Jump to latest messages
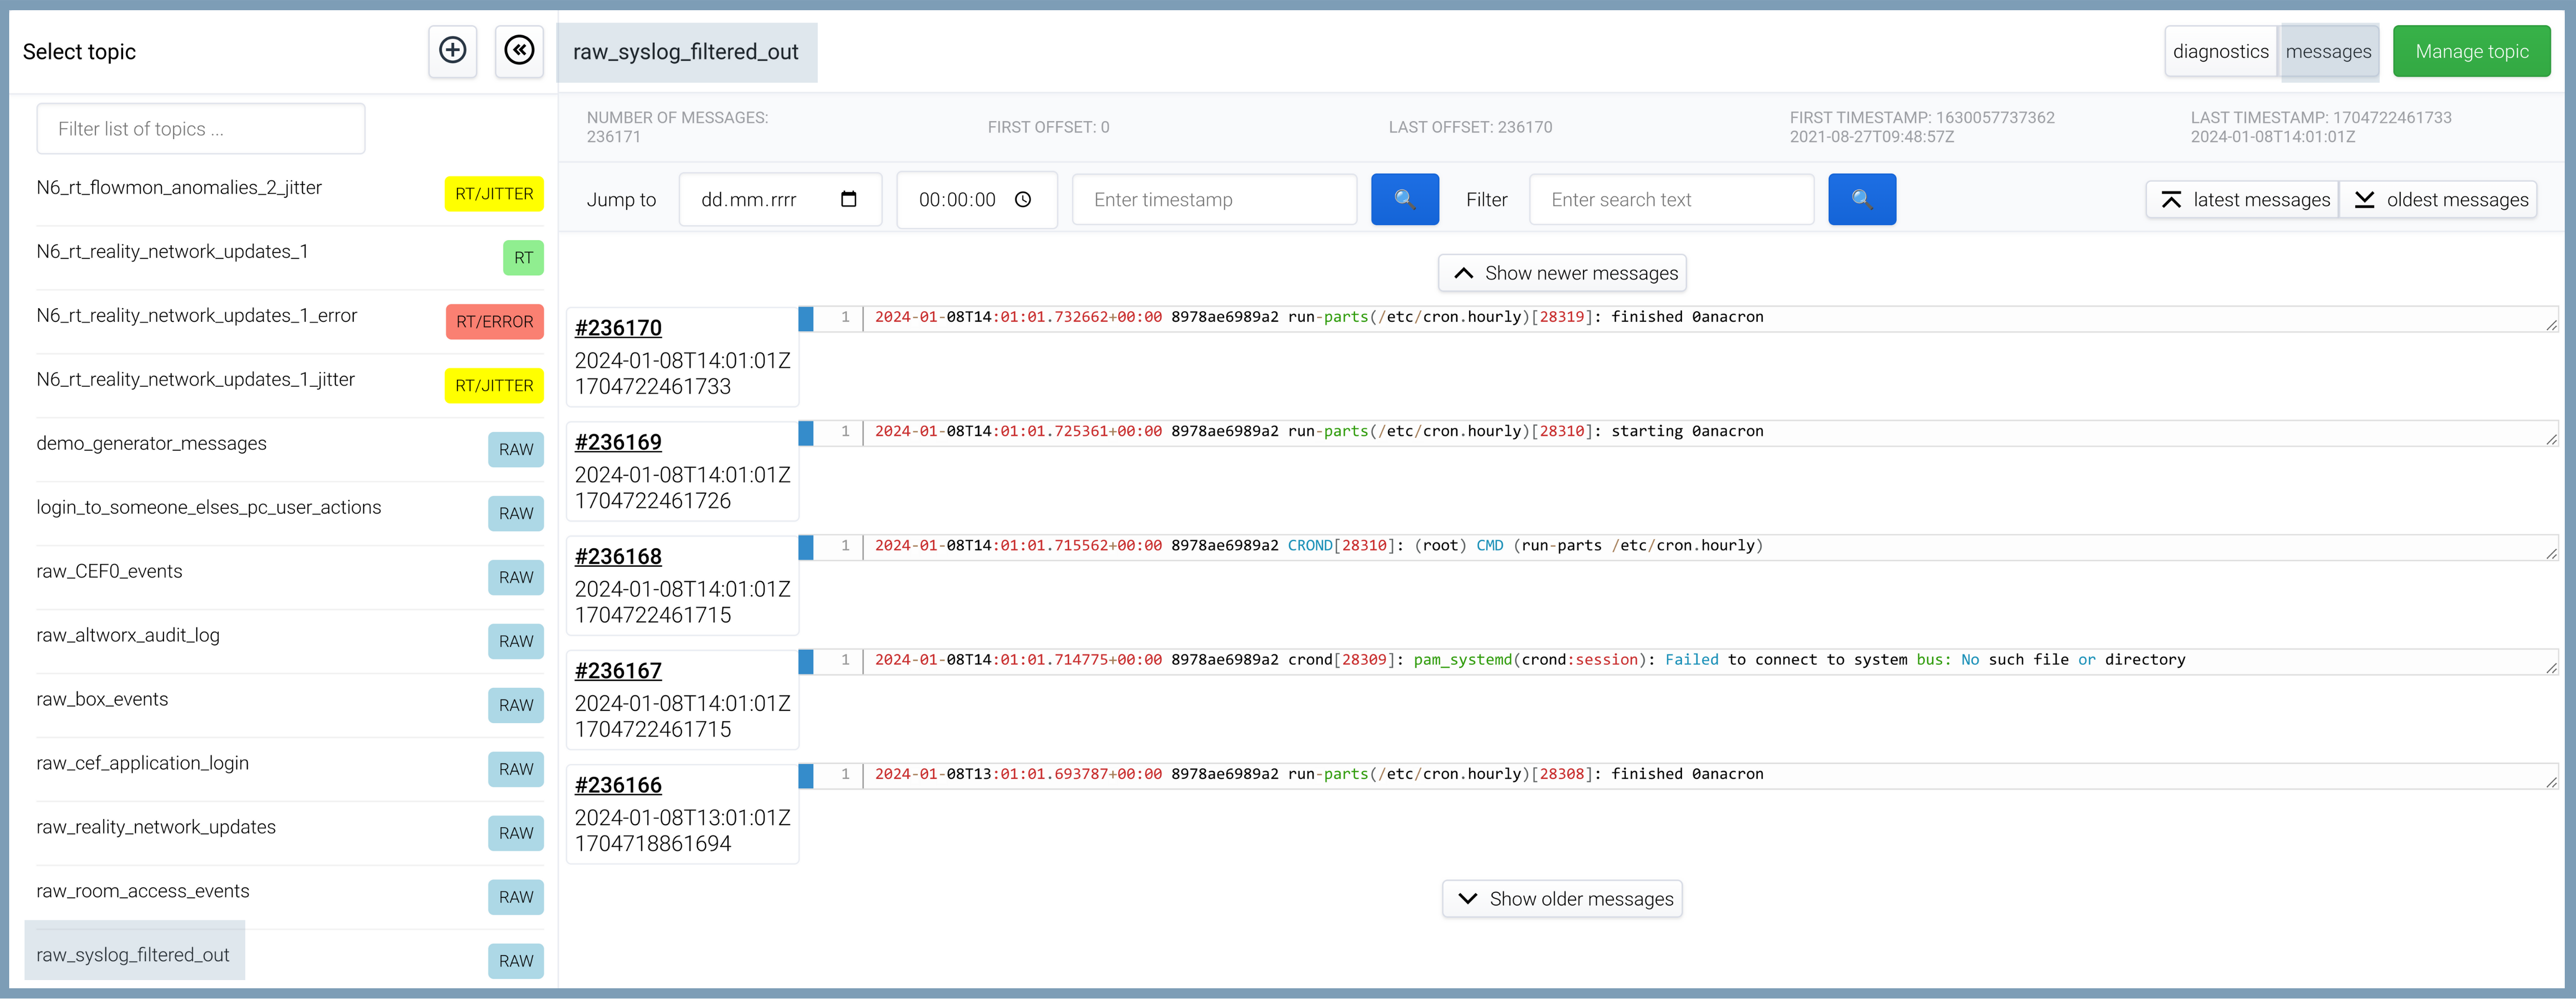The height and width of the screenshot is (999, 2576). coord(2244,199)
